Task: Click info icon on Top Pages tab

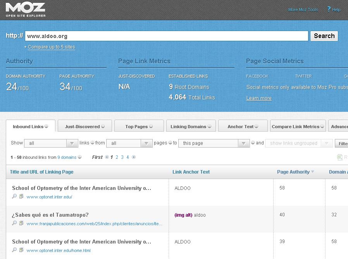Action: pyautogui.click(x=151, y=126)
